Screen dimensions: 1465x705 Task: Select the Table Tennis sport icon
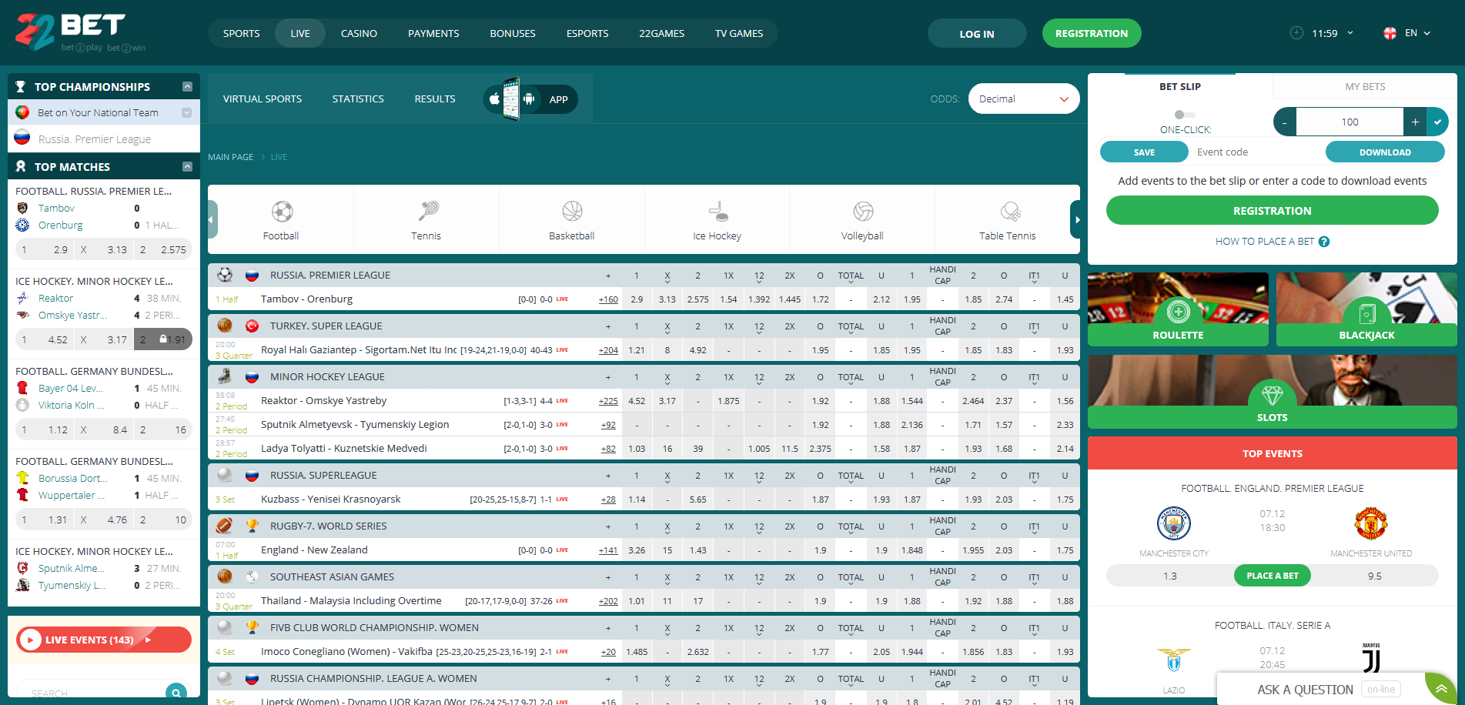[x=1009, y=211]
